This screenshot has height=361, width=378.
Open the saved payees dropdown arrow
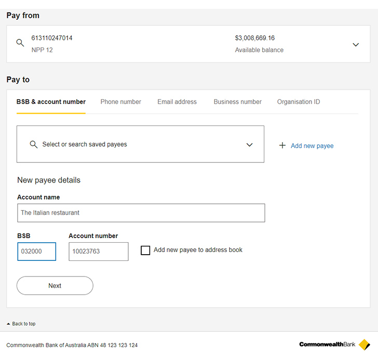pyautogui.click(x=249, y=145)
